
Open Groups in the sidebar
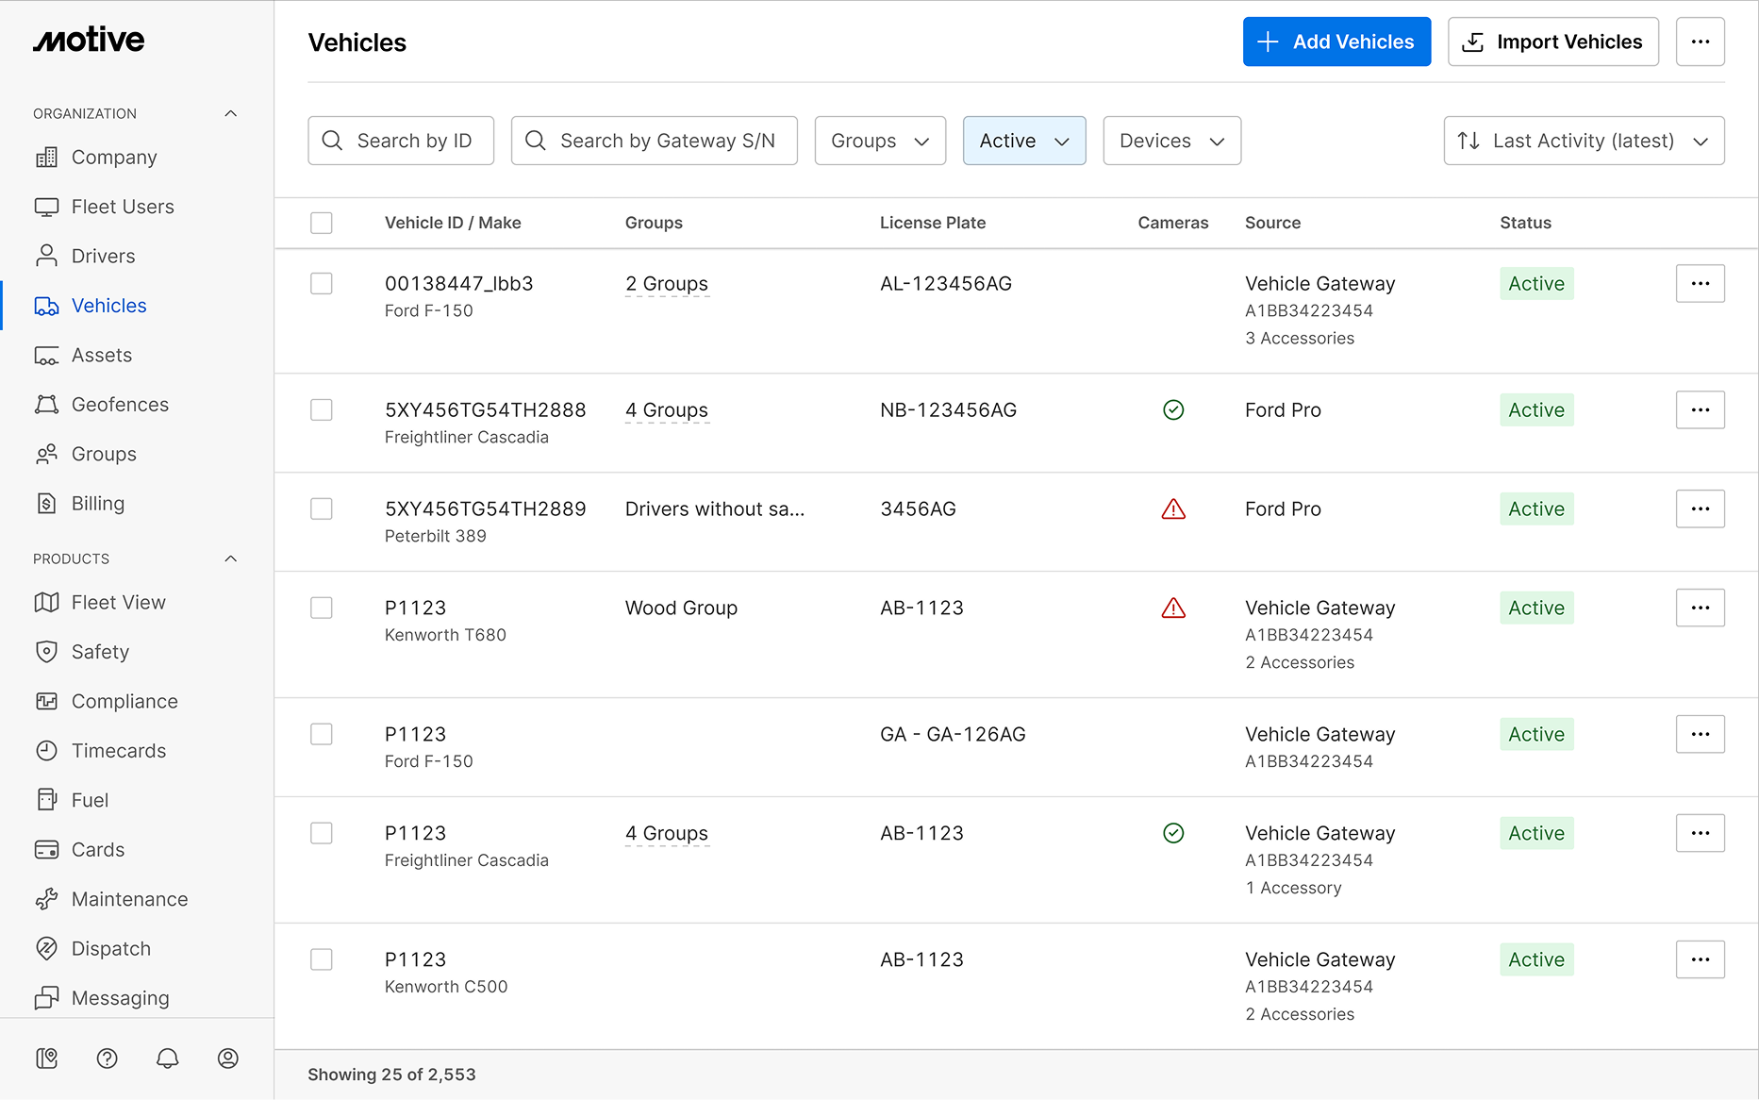(104, 455)
